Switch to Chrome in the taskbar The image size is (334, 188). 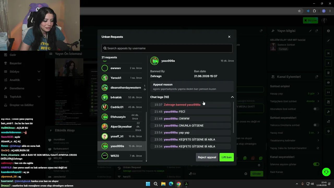coord(178,184)
